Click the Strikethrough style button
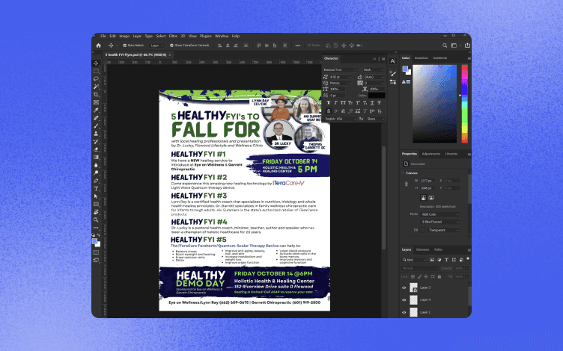563x351 pixels. [x=379, y=103]
